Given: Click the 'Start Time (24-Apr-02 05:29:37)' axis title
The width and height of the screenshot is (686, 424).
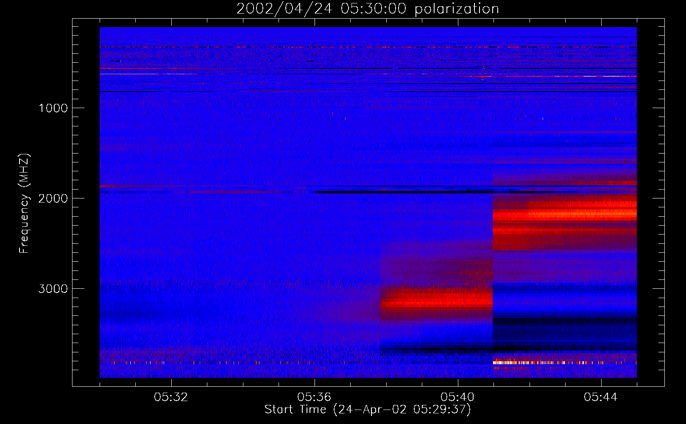Looking at the screenshot, I should pyautogui.click(x=368, y=410).
